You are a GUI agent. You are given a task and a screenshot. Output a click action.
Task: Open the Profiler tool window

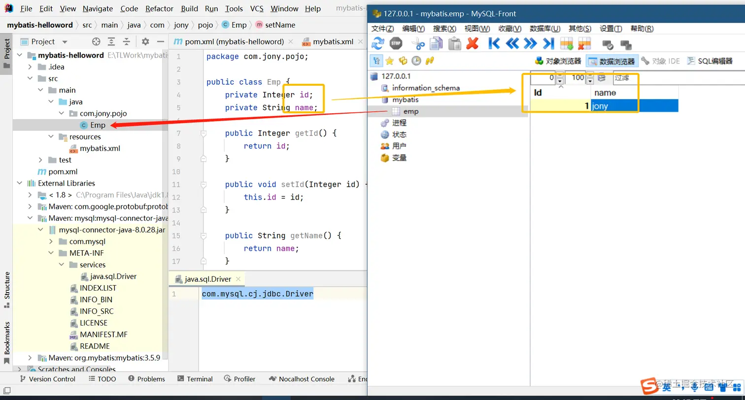pos(239,379)
